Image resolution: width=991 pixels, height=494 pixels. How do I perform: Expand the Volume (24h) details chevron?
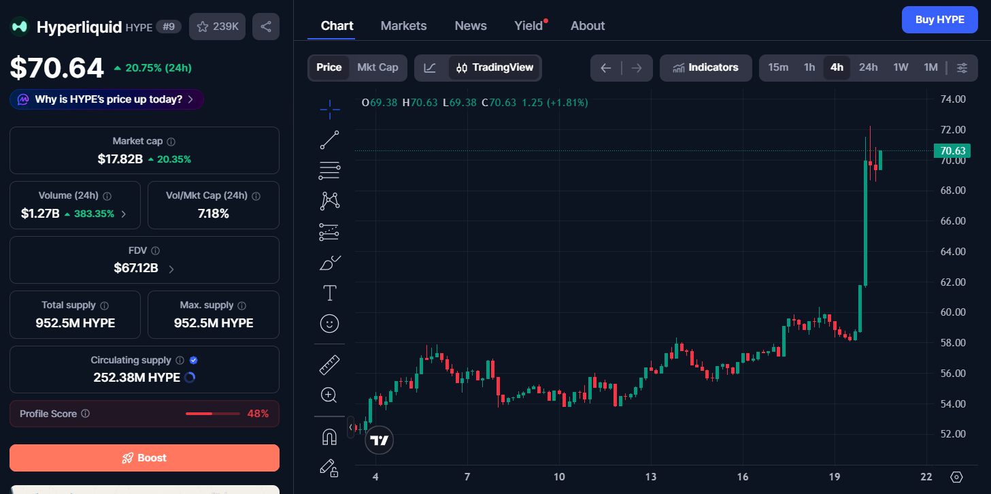(x=123, y=214)
